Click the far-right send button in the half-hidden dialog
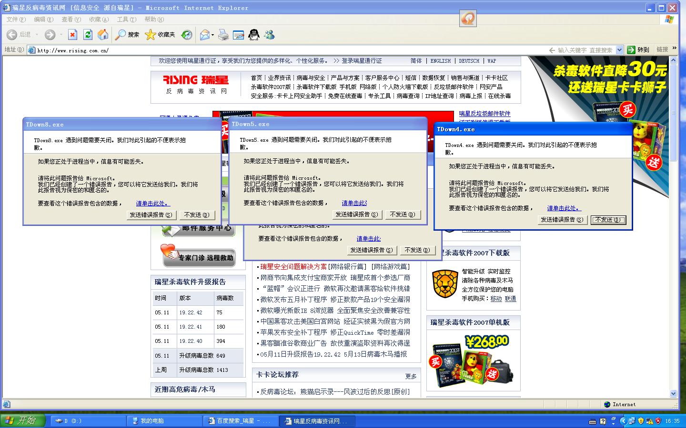The image size is (686, 428). coord(417,250)
